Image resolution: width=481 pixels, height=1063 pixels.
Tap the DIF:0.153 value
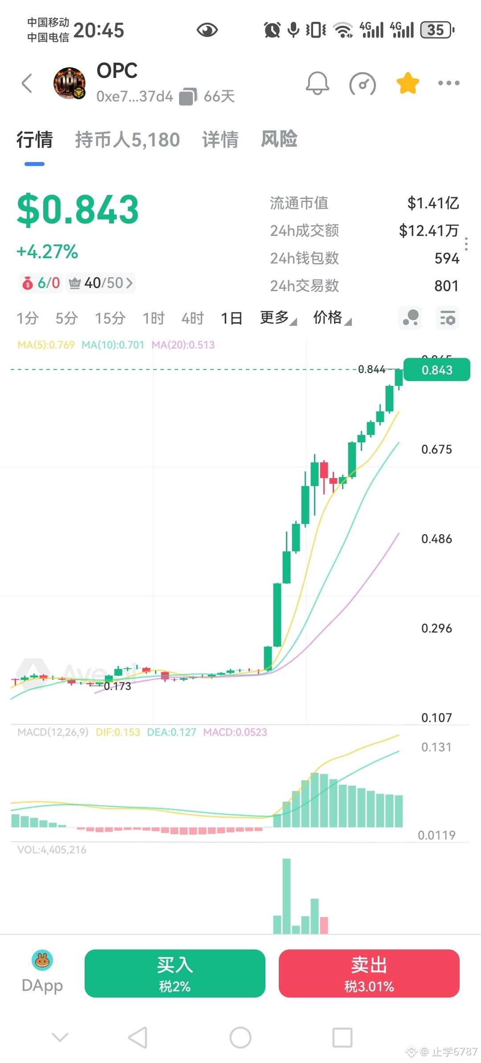[118, 732]
